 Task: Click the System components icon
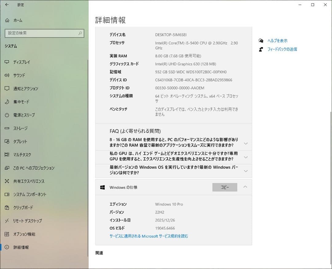tap(7, 194)
